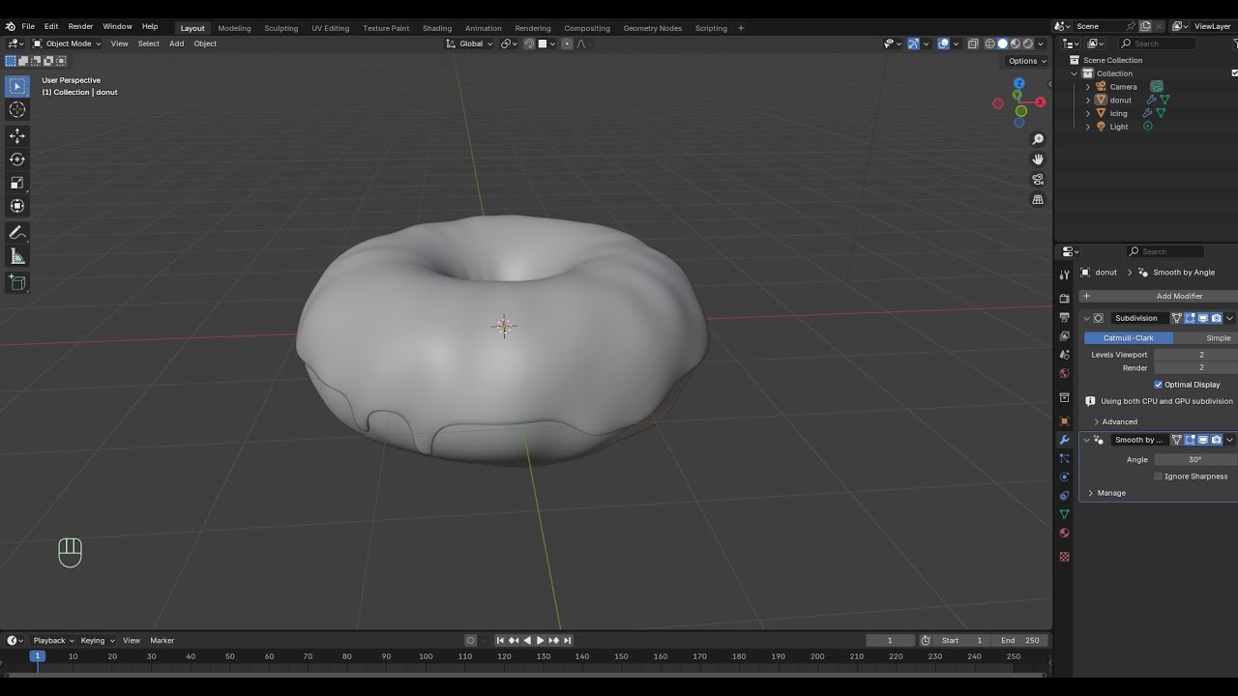Click the Add Modifier button
Image resolution: width=1238 pixels, height=696 pixels.
[x=1159, y=296]
